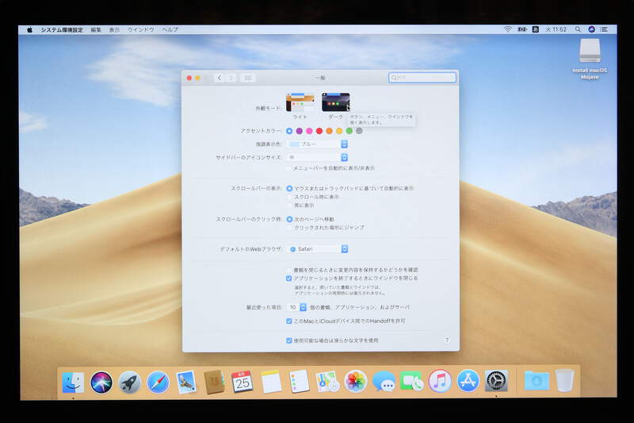
Task: Open Trash in the Dock
Action: coord(565,380)
